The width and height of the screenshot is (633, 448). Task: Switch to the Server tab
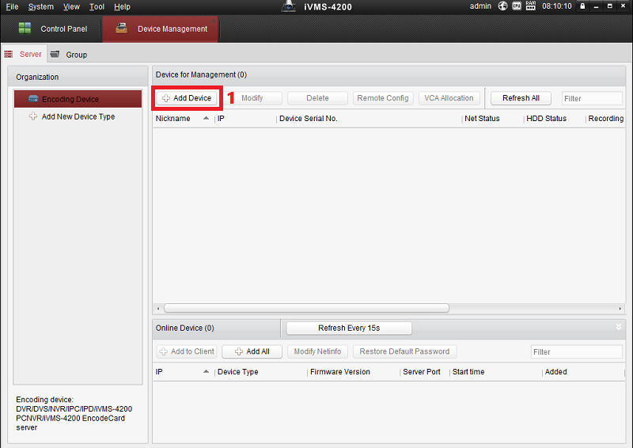(30, 55)
